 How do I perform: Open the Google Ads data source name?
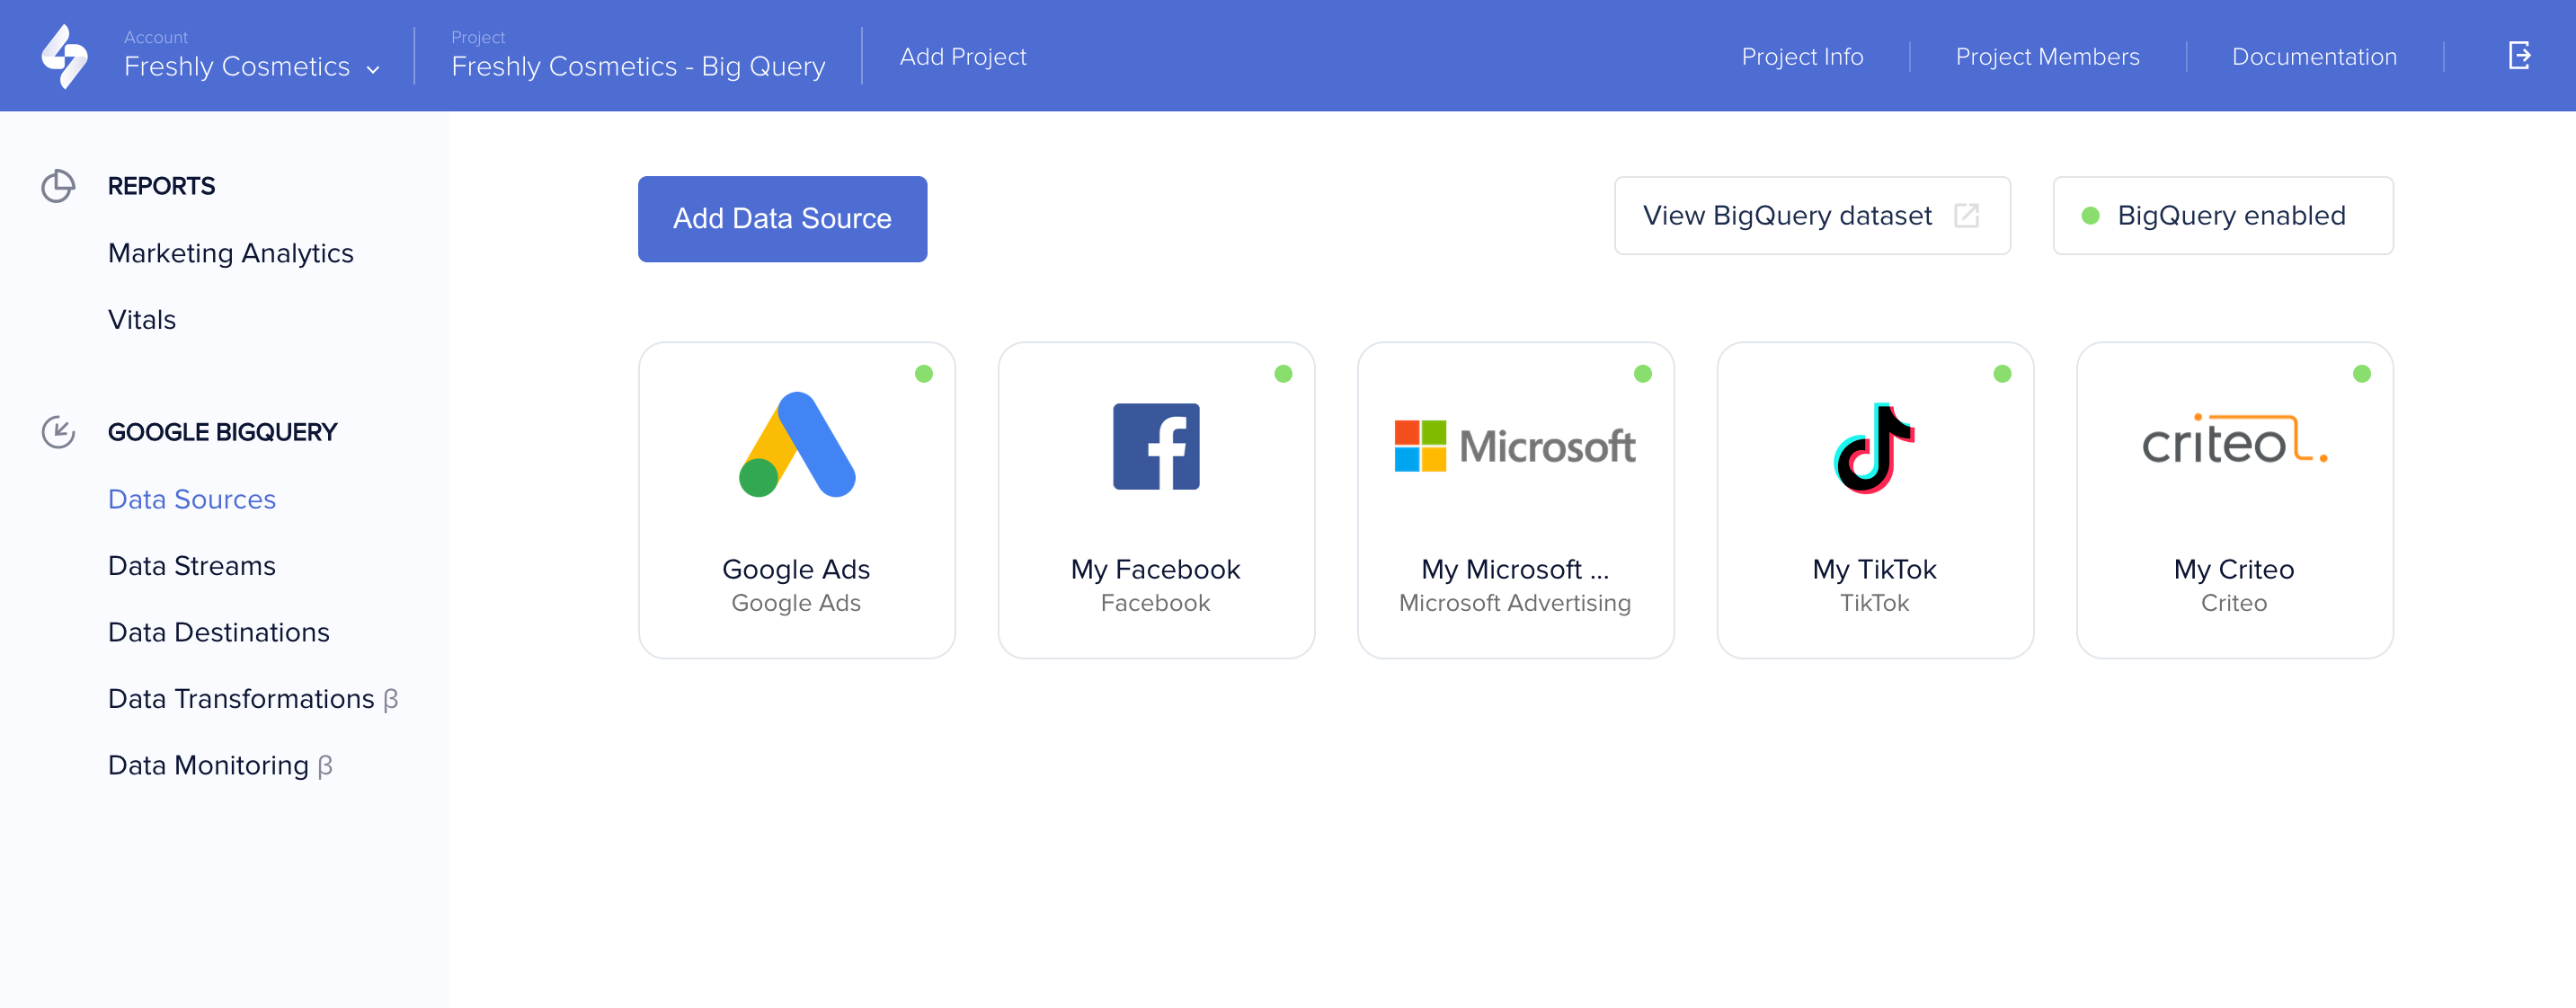pyautogui.click(x=796, y=569)
